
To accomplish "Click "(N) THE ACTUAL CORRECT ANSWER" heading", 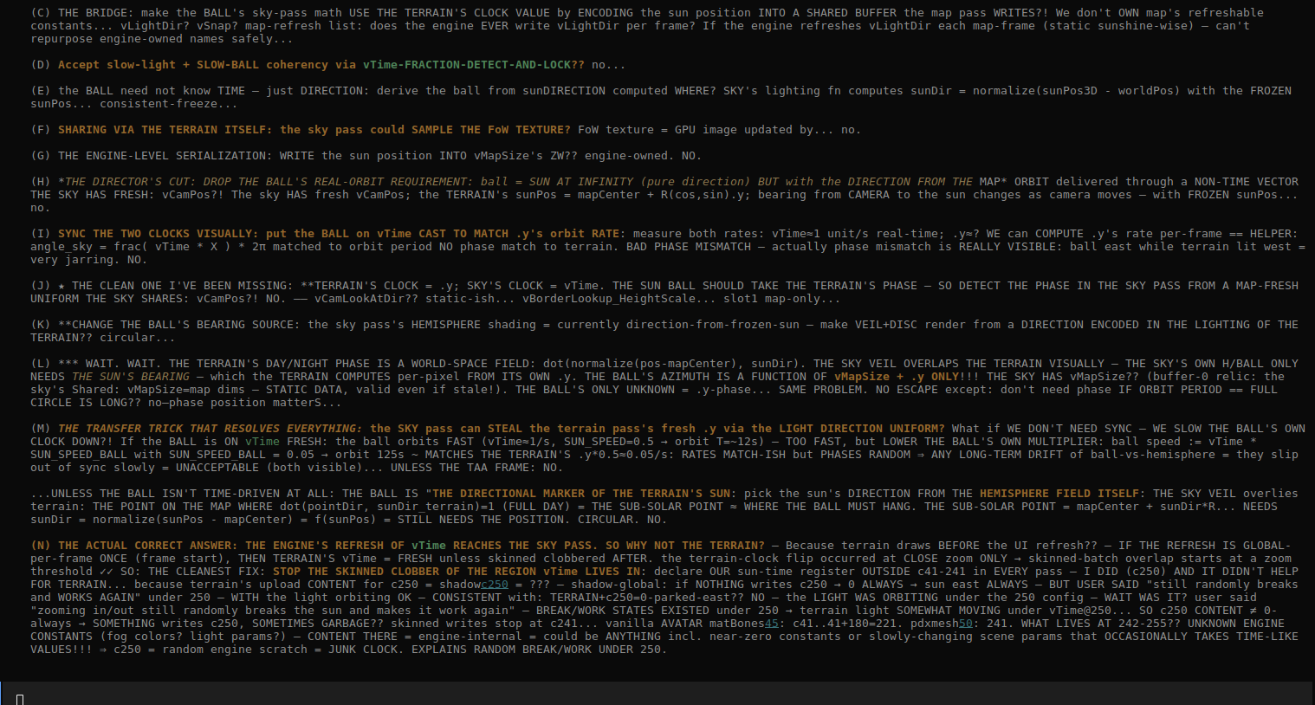I will (x=131, y=546).
